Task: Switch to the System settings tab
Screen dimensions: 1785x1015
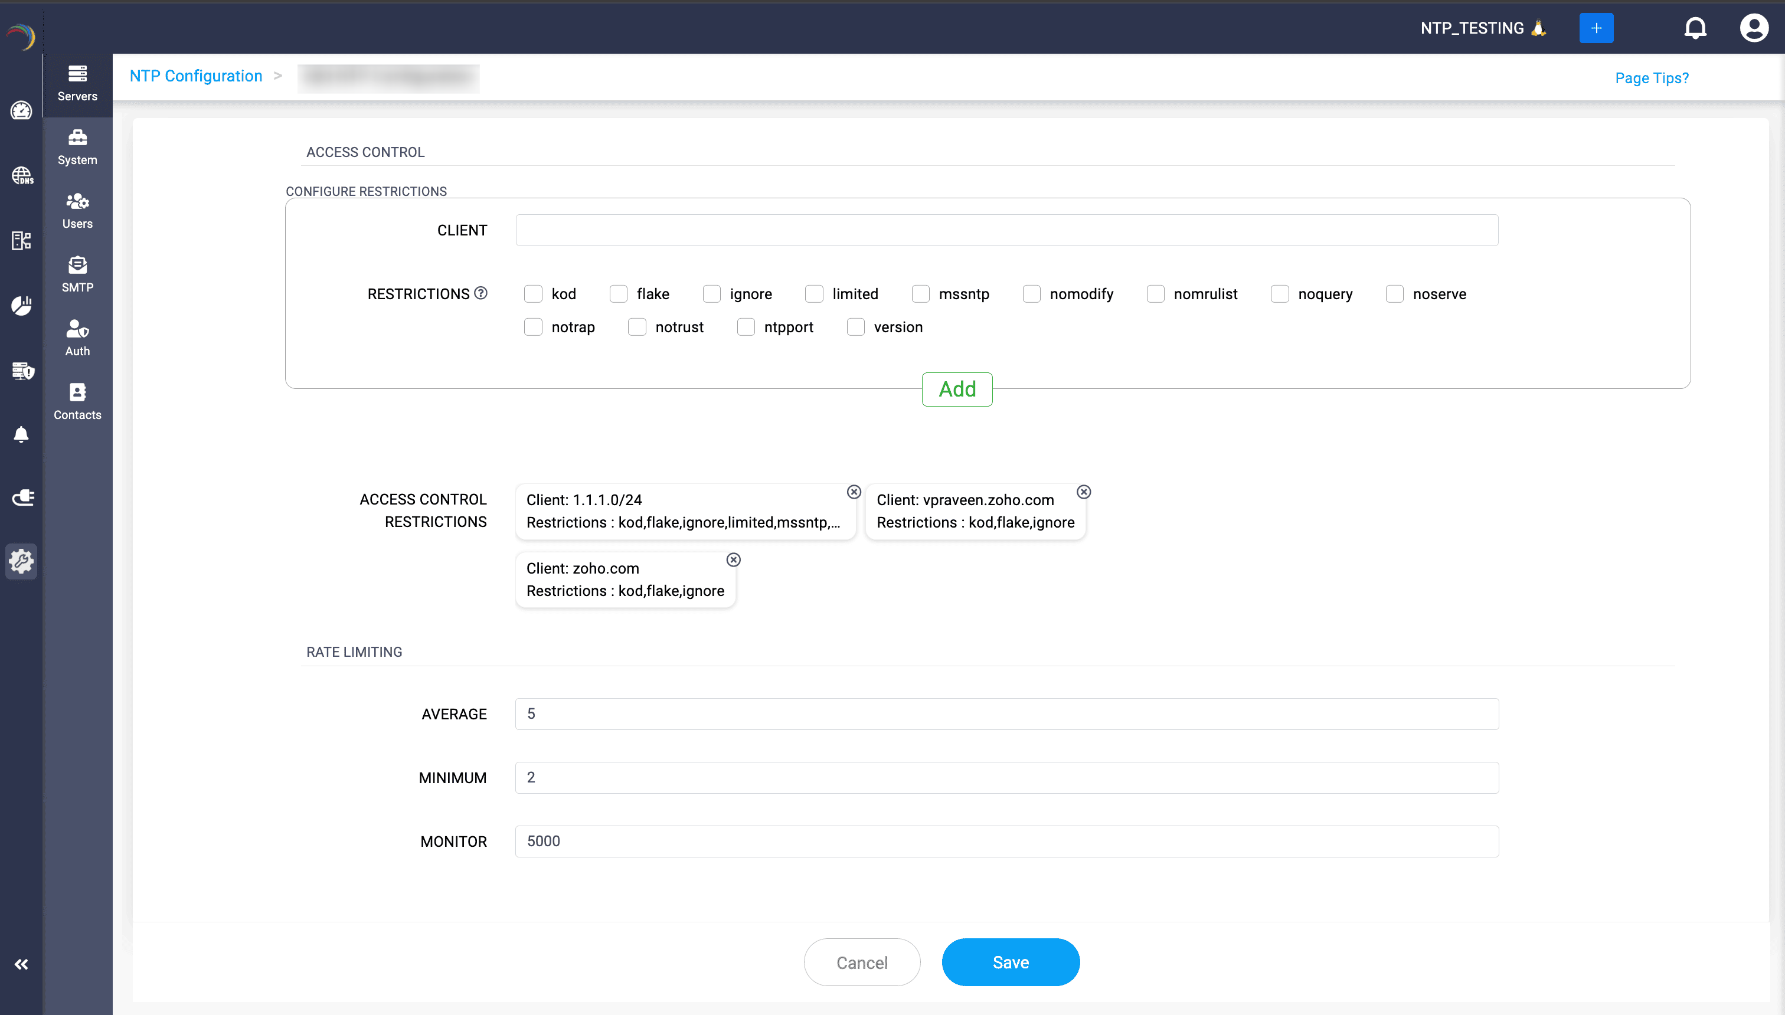Action: tap(77, 146)
